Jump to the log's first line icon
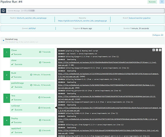Viewport: 165px width, 137px height. pyautogui.click(x=154, y=50)
